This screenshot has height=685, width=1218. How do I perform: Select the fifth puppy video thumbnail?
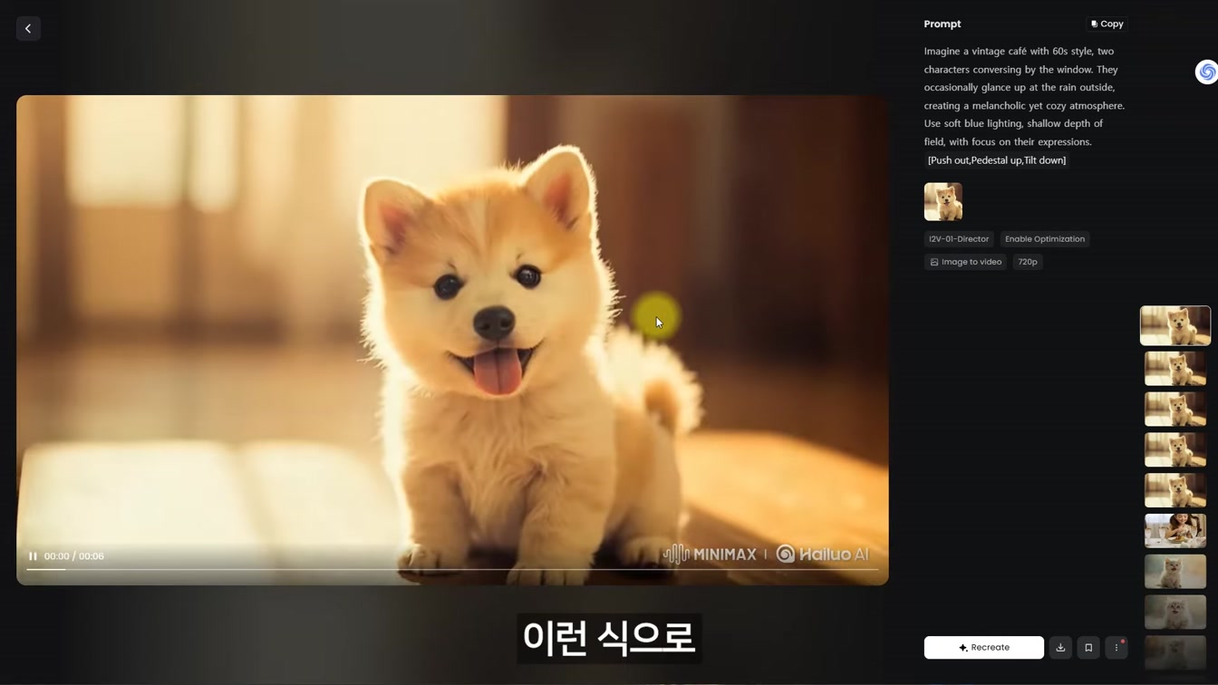[1174, 490]
